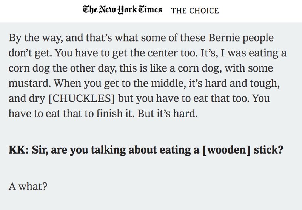This screenshot has height=210, width=302.
Task: Click the word Bernie in first paragraph
Action: click(x=224, y=37)
